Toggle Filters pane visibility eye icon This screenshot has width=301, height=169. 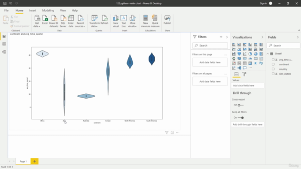pos(221,37)
